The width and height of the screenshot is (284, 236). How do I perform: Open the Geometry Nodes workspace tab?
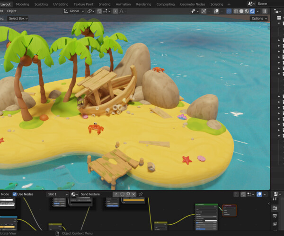point(193,4)
